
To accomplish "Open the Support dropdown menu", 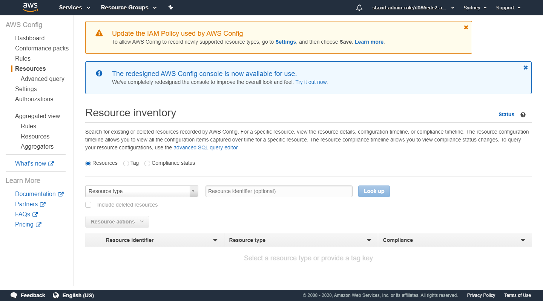I will 508,8.
